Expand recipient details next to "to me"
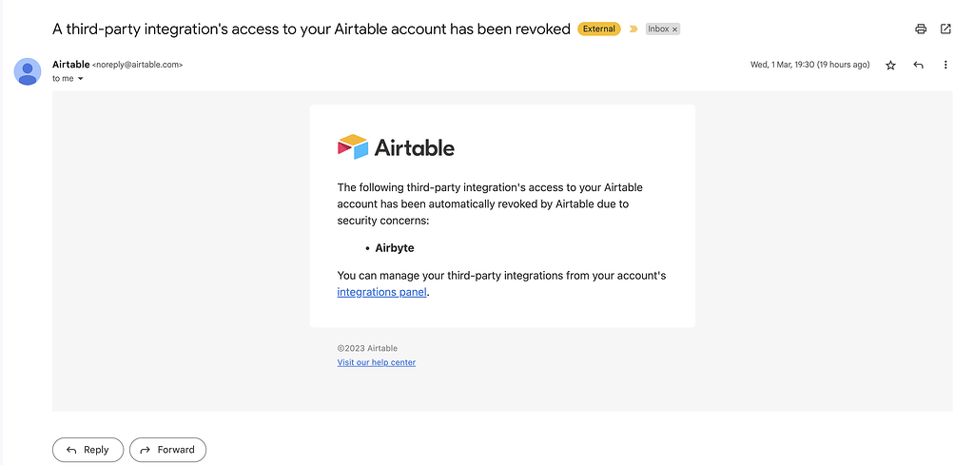 (81, 79)
